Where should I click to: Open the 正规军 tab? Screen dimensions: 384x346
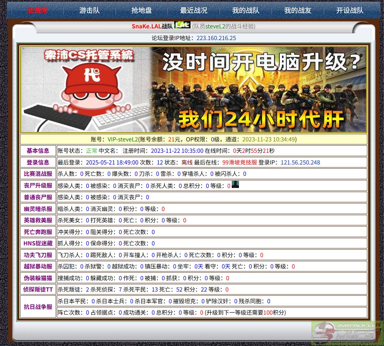click(37, 10)
